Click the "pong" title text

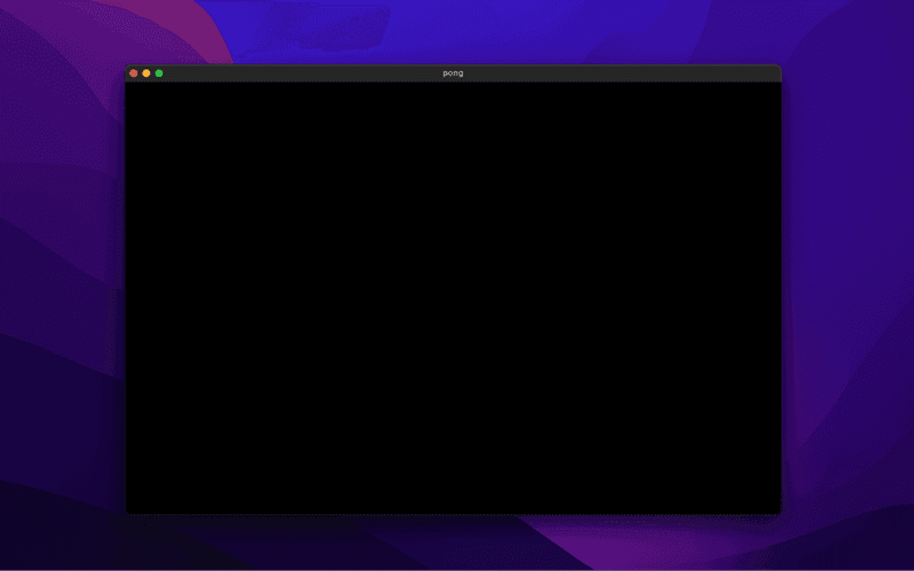tap(453, 73)
